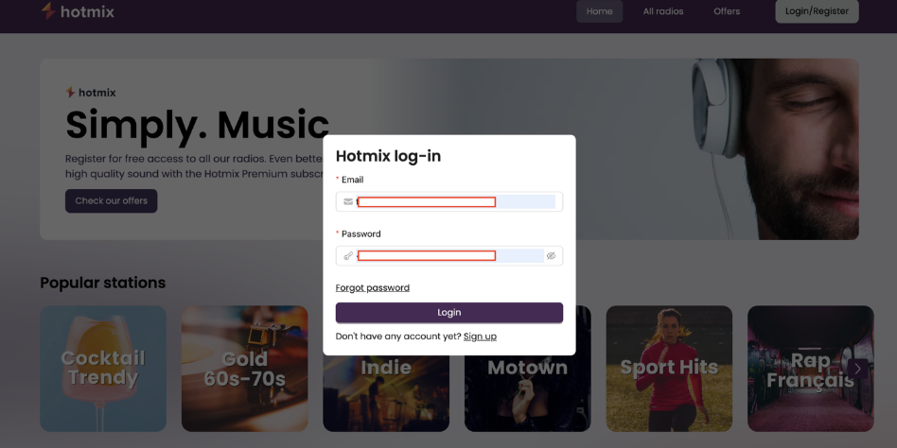Click the key icon in Password field

(348, 256)
